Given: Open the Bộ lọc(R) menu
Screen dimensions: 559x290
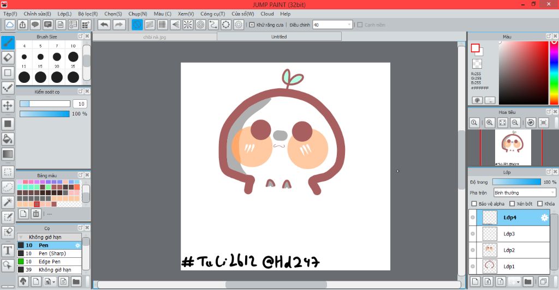Looking at the screenshot, I should (88, 14).
